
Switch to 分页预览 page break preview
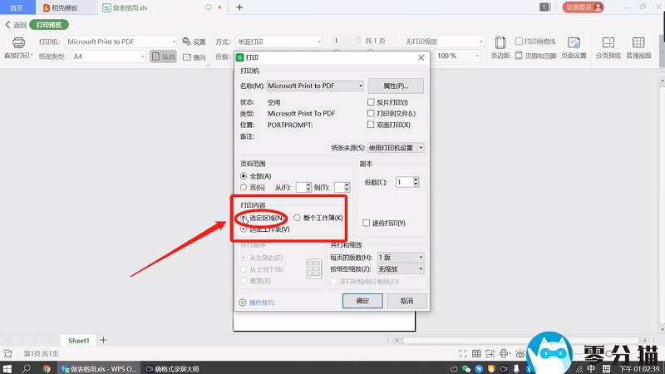coord(608,48)
